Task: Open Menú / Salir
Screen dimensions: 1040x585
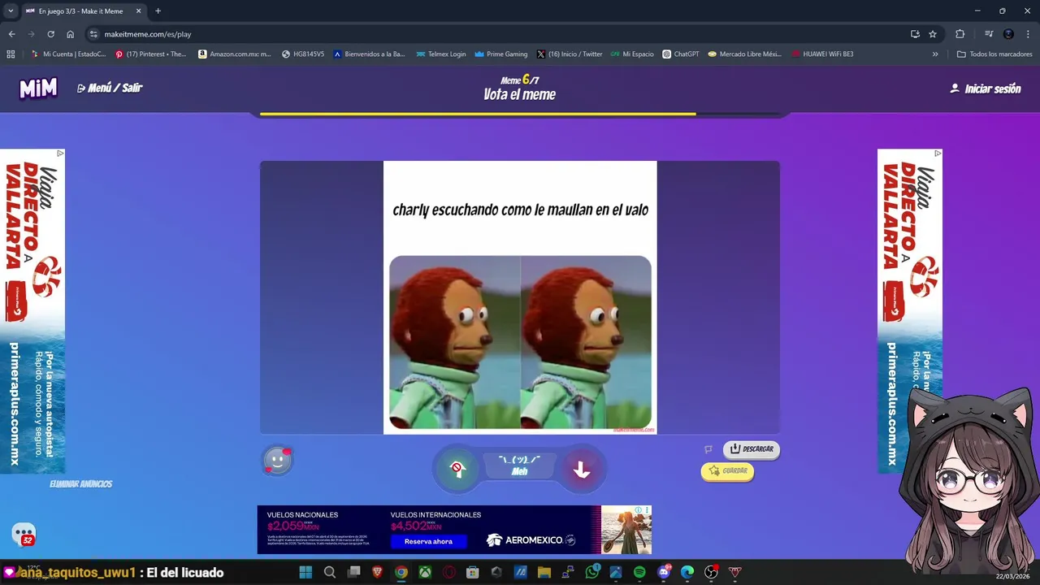Action: pyautogui.click(x=110, y=88)
